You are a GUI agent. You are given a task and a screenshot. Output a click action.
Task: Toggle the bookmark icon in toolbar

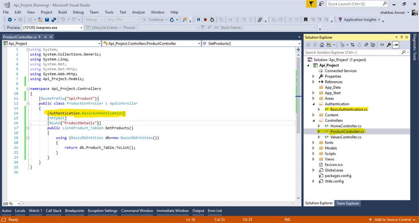click(x=306, y=20)
